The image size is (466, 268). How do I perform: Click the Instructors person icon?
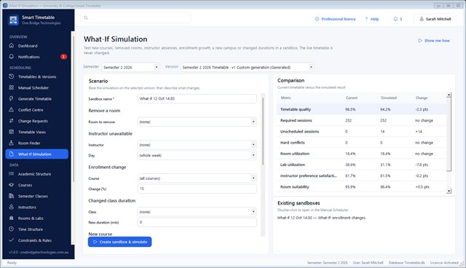point(12,207)
